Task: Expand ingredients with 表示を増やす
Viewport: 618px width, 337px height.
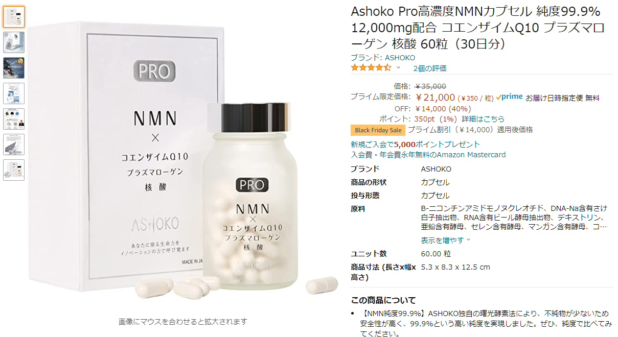Action: click(x=446, y=240)
